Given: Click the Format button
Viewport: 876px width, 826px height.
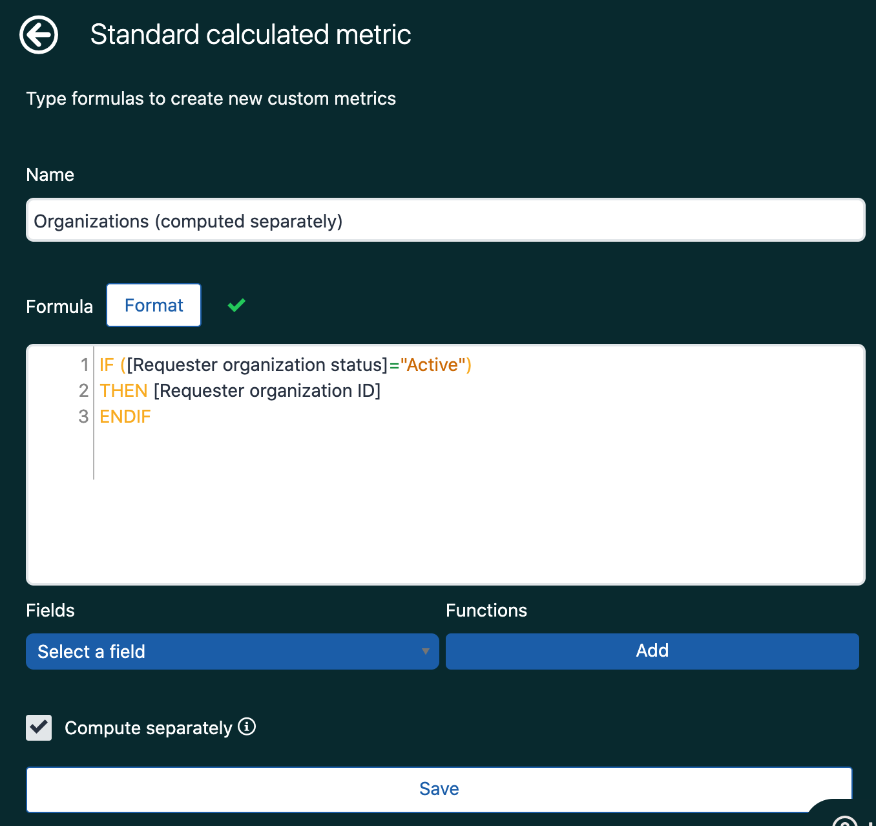Looking at the screenshot, I should [154, 305].
